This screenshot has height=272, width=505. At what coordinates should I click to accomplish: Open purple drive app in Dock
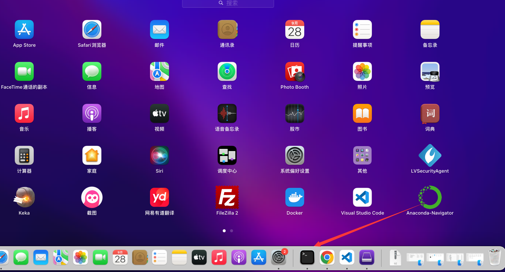367,257
